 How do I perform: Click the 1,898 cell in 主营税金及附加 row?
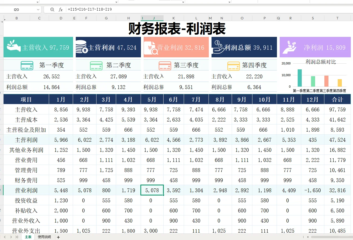pyautogui.click(x=313, y=130)
